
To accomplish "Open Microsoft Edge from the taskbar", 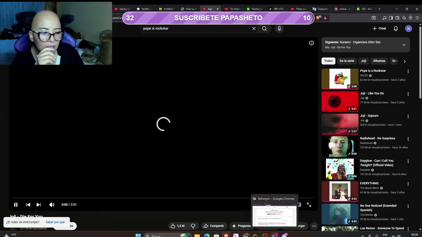I will (206, 235).
